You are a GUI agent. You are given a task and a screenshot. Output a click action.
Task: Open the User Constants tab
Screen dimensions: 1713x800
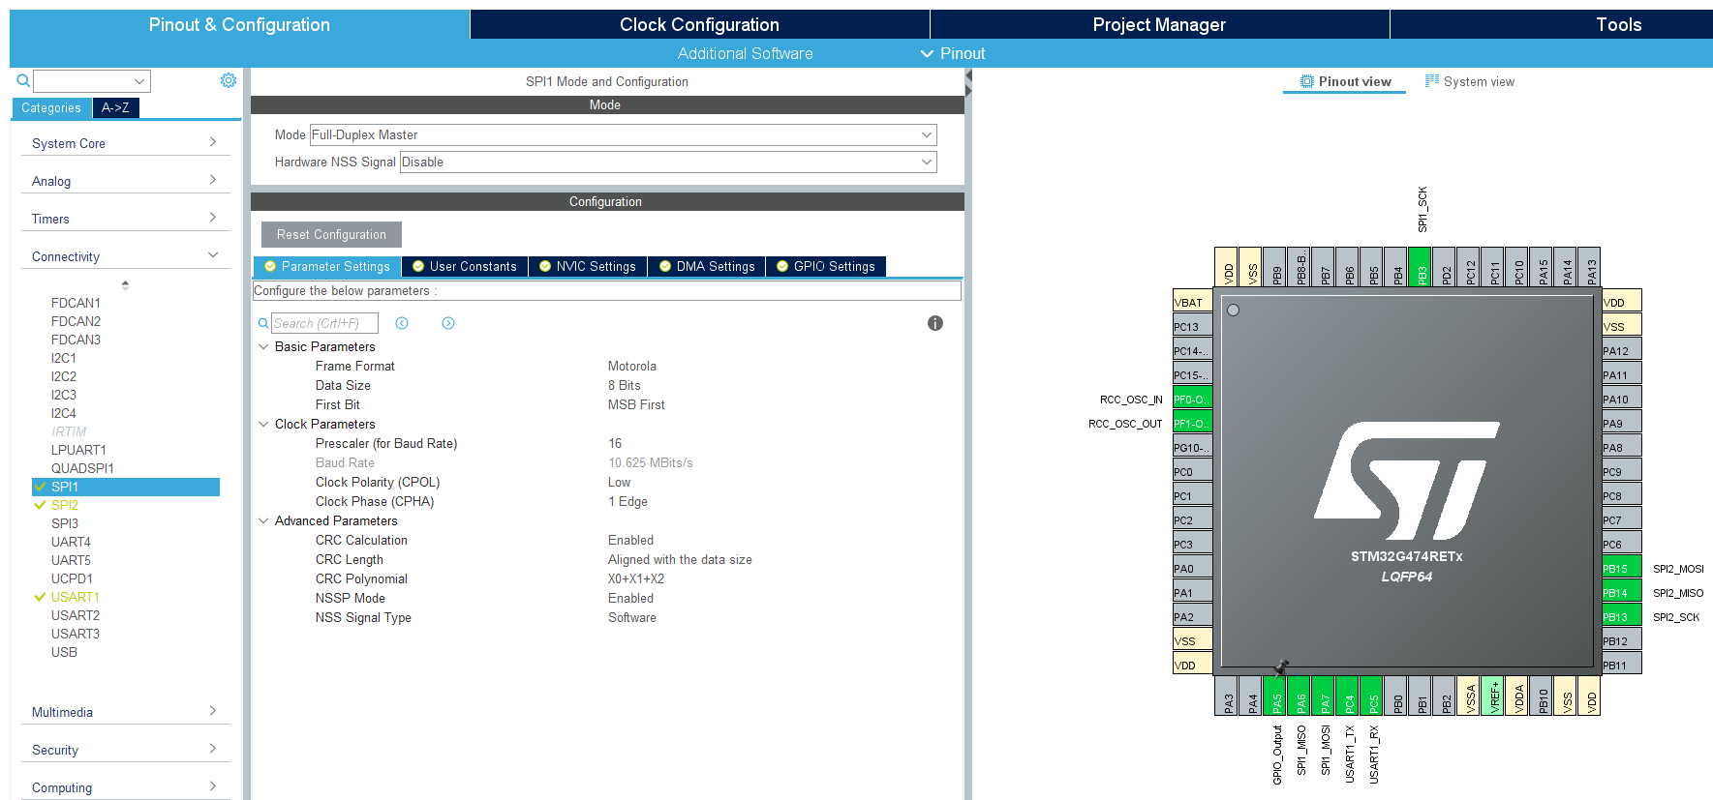coord(465,266)
